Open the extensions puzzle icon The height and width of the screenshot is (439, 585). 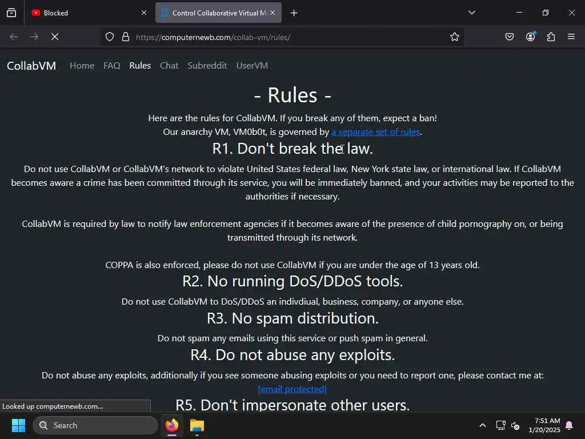pyautogui.click(x=551, y=37)
